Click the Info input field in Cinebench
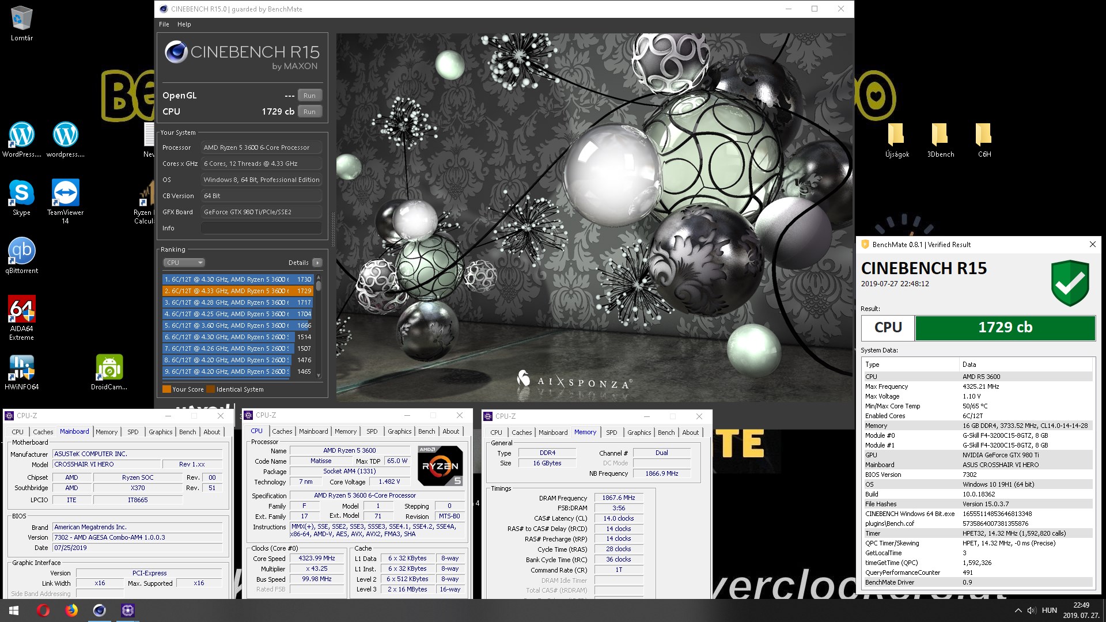The image size is (1106, 622). [261, 228]
